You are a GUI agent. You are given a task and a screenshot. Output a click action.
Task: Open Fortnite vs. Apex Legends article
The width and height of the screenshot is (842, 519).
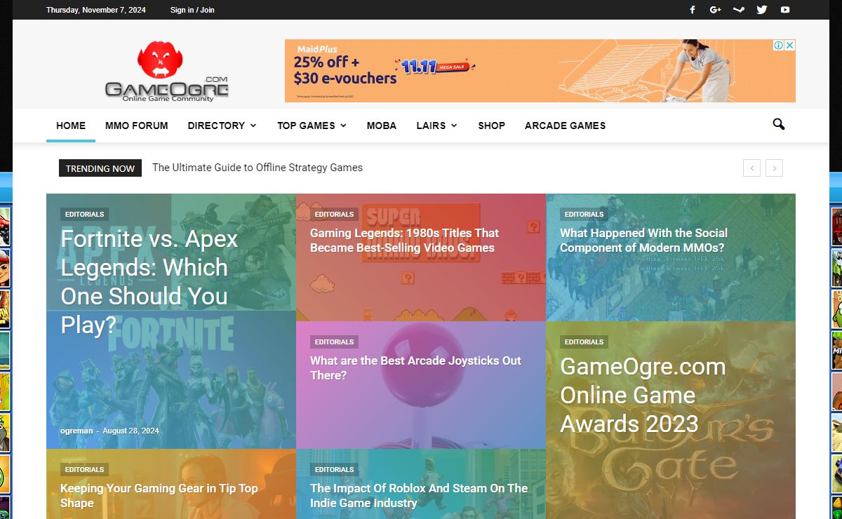coord(150,281)
